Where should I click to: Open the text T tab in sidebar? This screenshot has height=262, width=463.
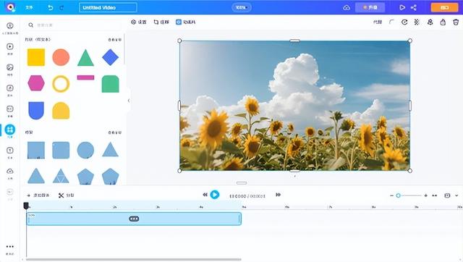[x=10, y=151]
